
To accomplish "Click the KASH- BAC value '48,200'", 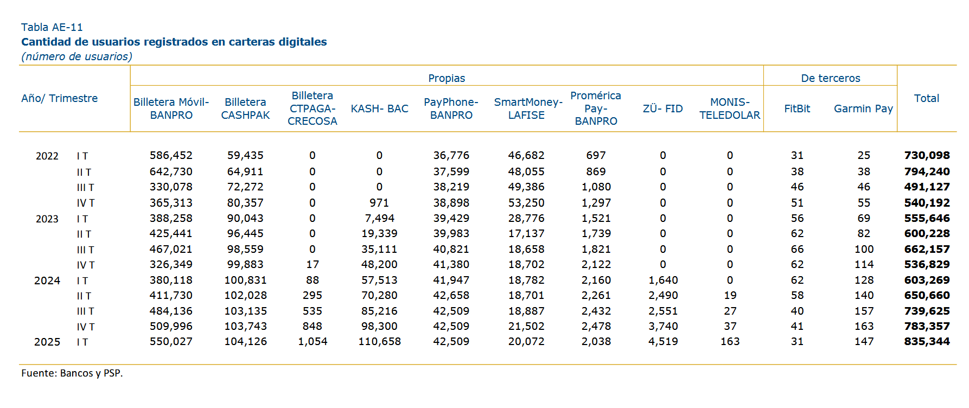I will pyautogui.click(x=379, y=265).
